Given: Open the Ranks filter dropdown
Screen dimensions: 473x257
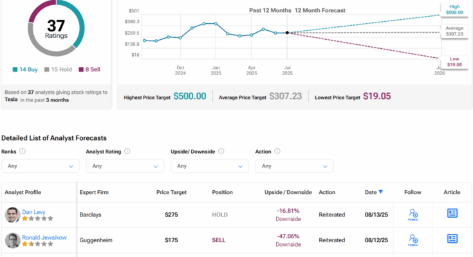Looking at the screenshot, I should pyautogui.click(x=41, y=166).
